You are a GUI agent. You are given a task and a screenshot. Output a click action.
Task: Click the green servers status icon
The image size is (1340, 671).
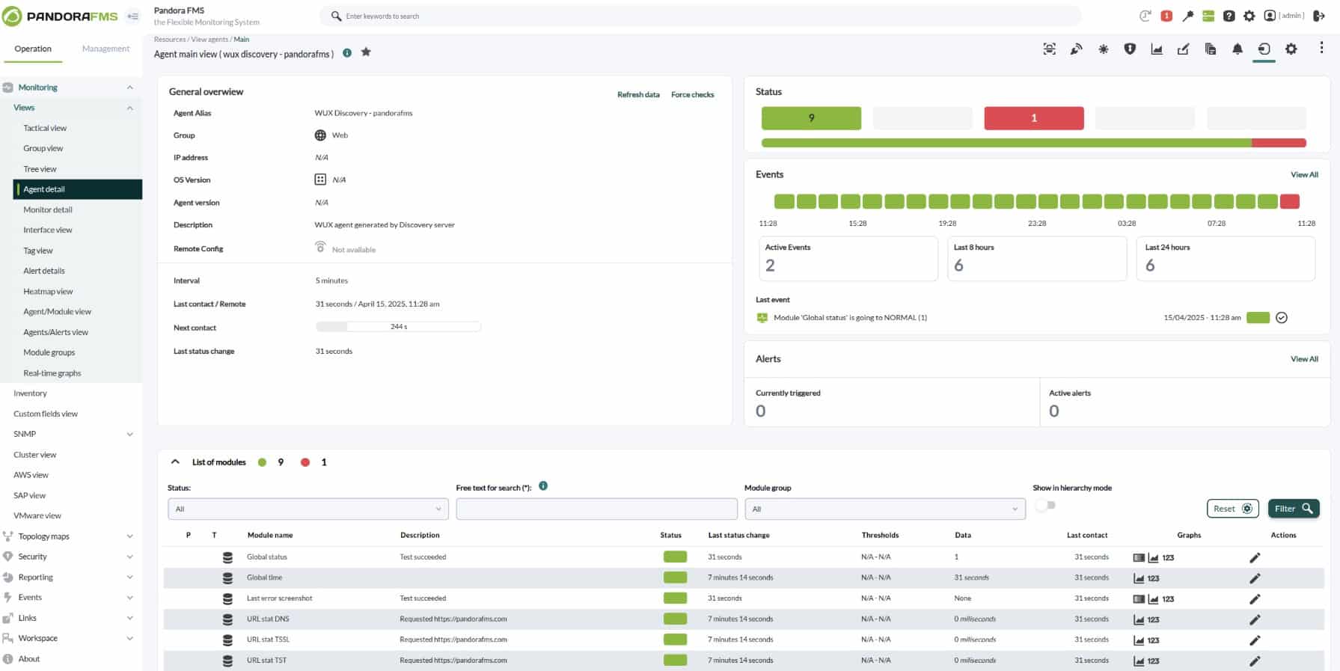[x=1208, y=16]
